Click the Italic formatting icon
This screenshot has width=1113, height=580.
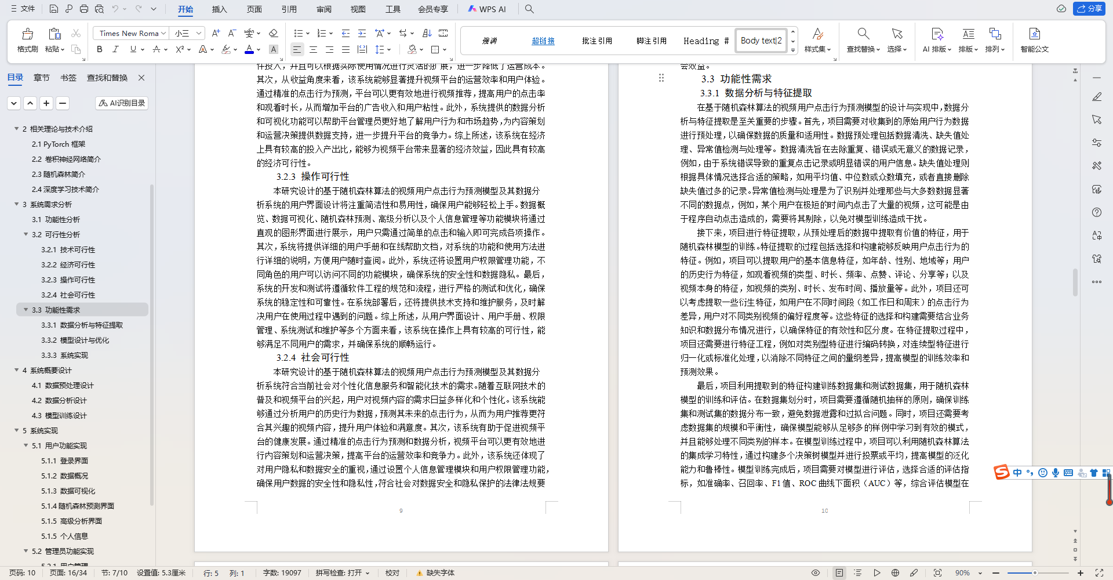tap(115, 49)
